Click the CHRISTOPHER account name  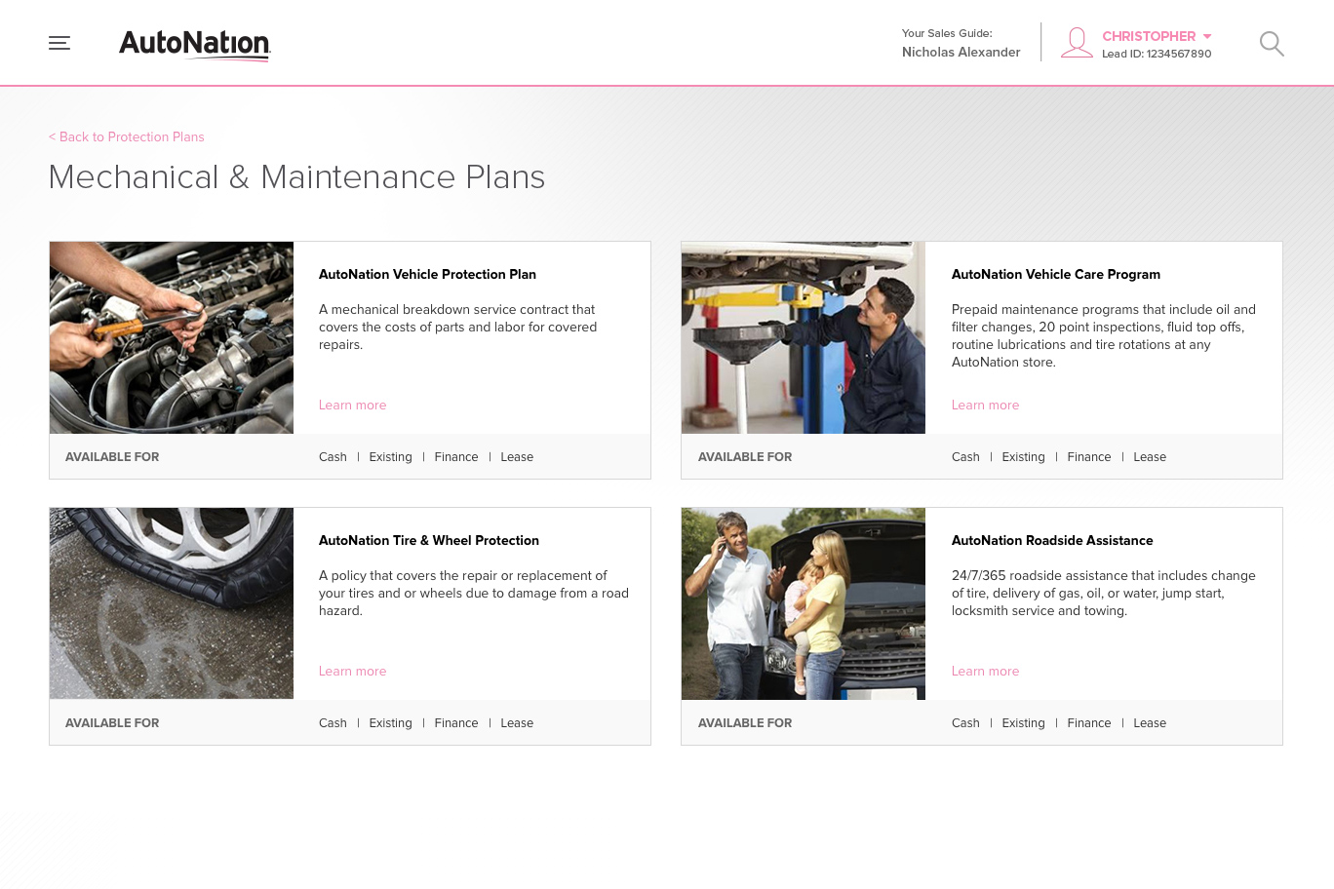click(1149, 36)
